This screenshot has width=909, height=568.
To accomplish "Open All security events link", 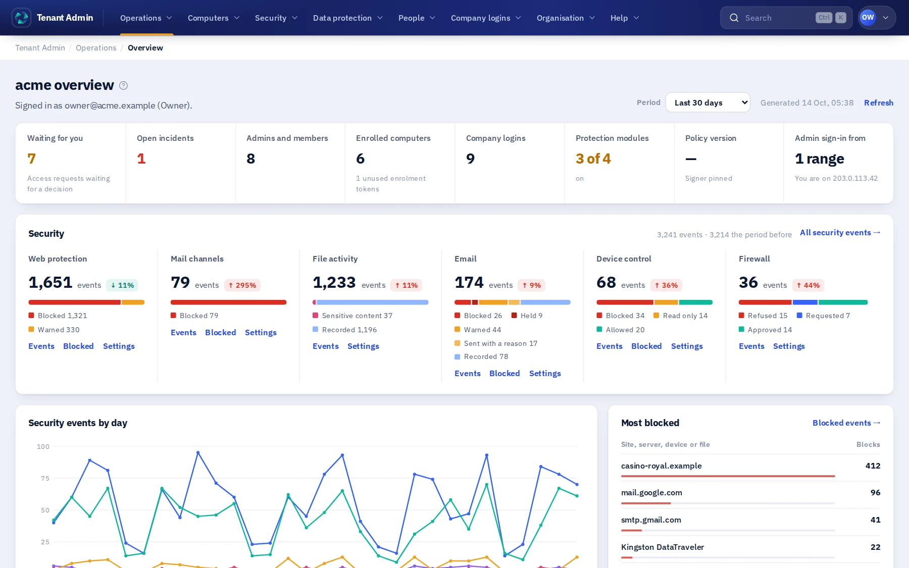I will pos(840,233).
